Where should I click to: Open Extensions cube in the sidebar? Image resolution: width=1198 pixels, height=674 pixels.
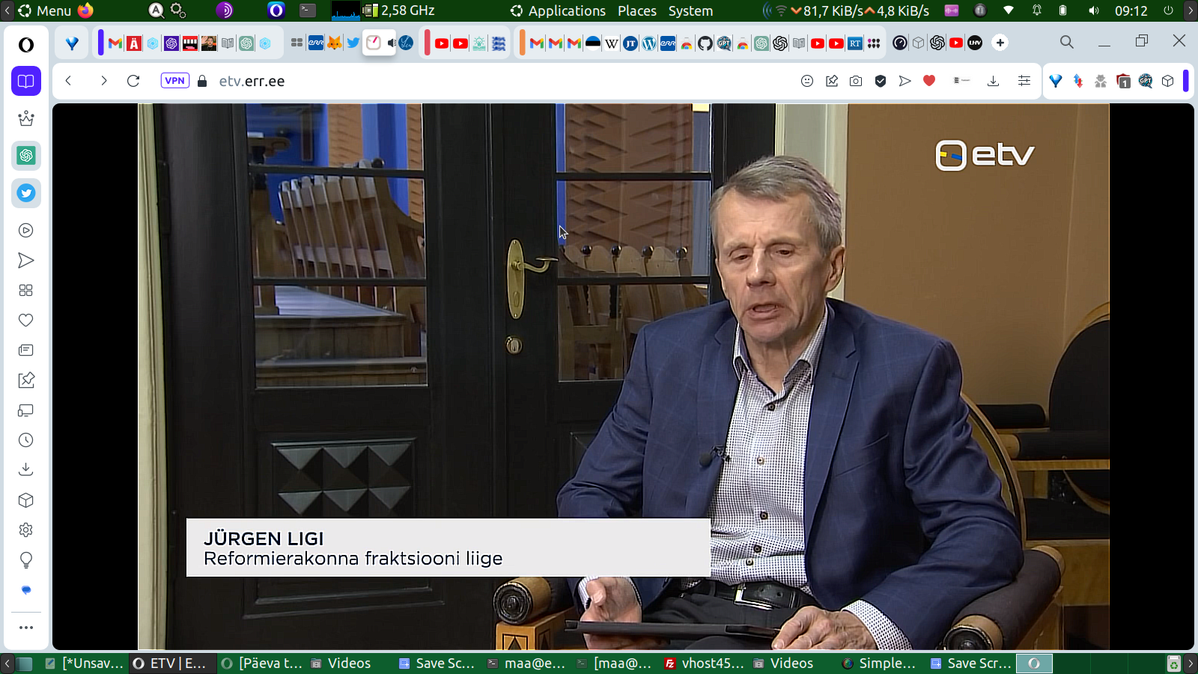coord(26,500)
